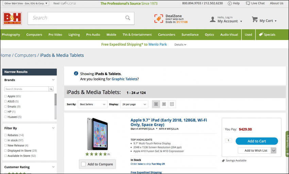Open the Read Explora link
The height and width of the screenshot is (174, 289).
[x=64, y=3]
